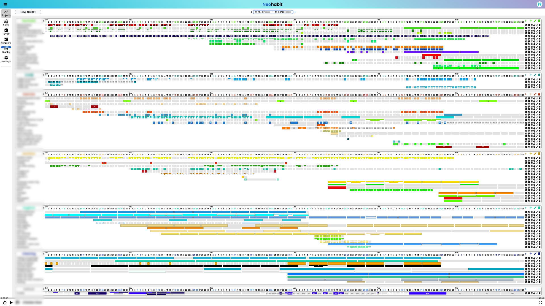Delete the second project with the cyan trash icon
This screenshot has height=306, width=545.
(539, 75)
